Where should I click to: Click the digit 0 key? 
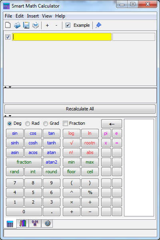tap(24, 212)
